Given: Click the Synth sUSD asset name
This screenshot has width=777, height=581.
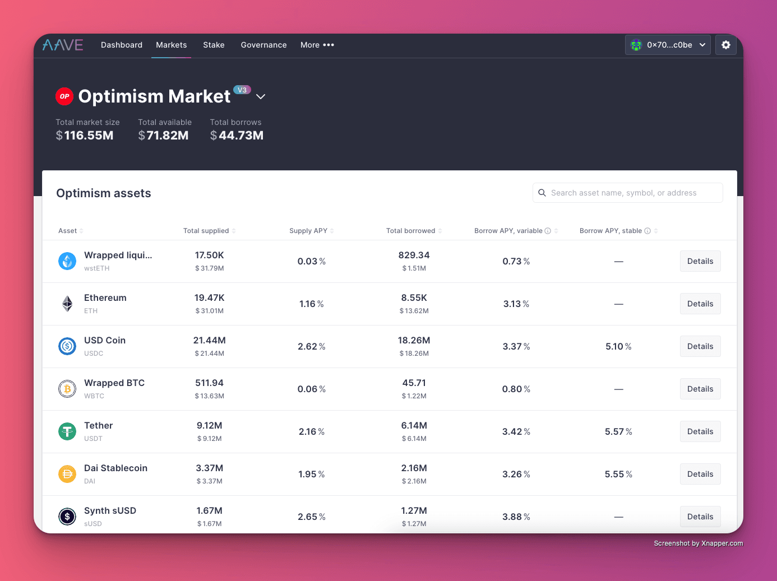Looking at the screenshot, I should click(110, 510).
